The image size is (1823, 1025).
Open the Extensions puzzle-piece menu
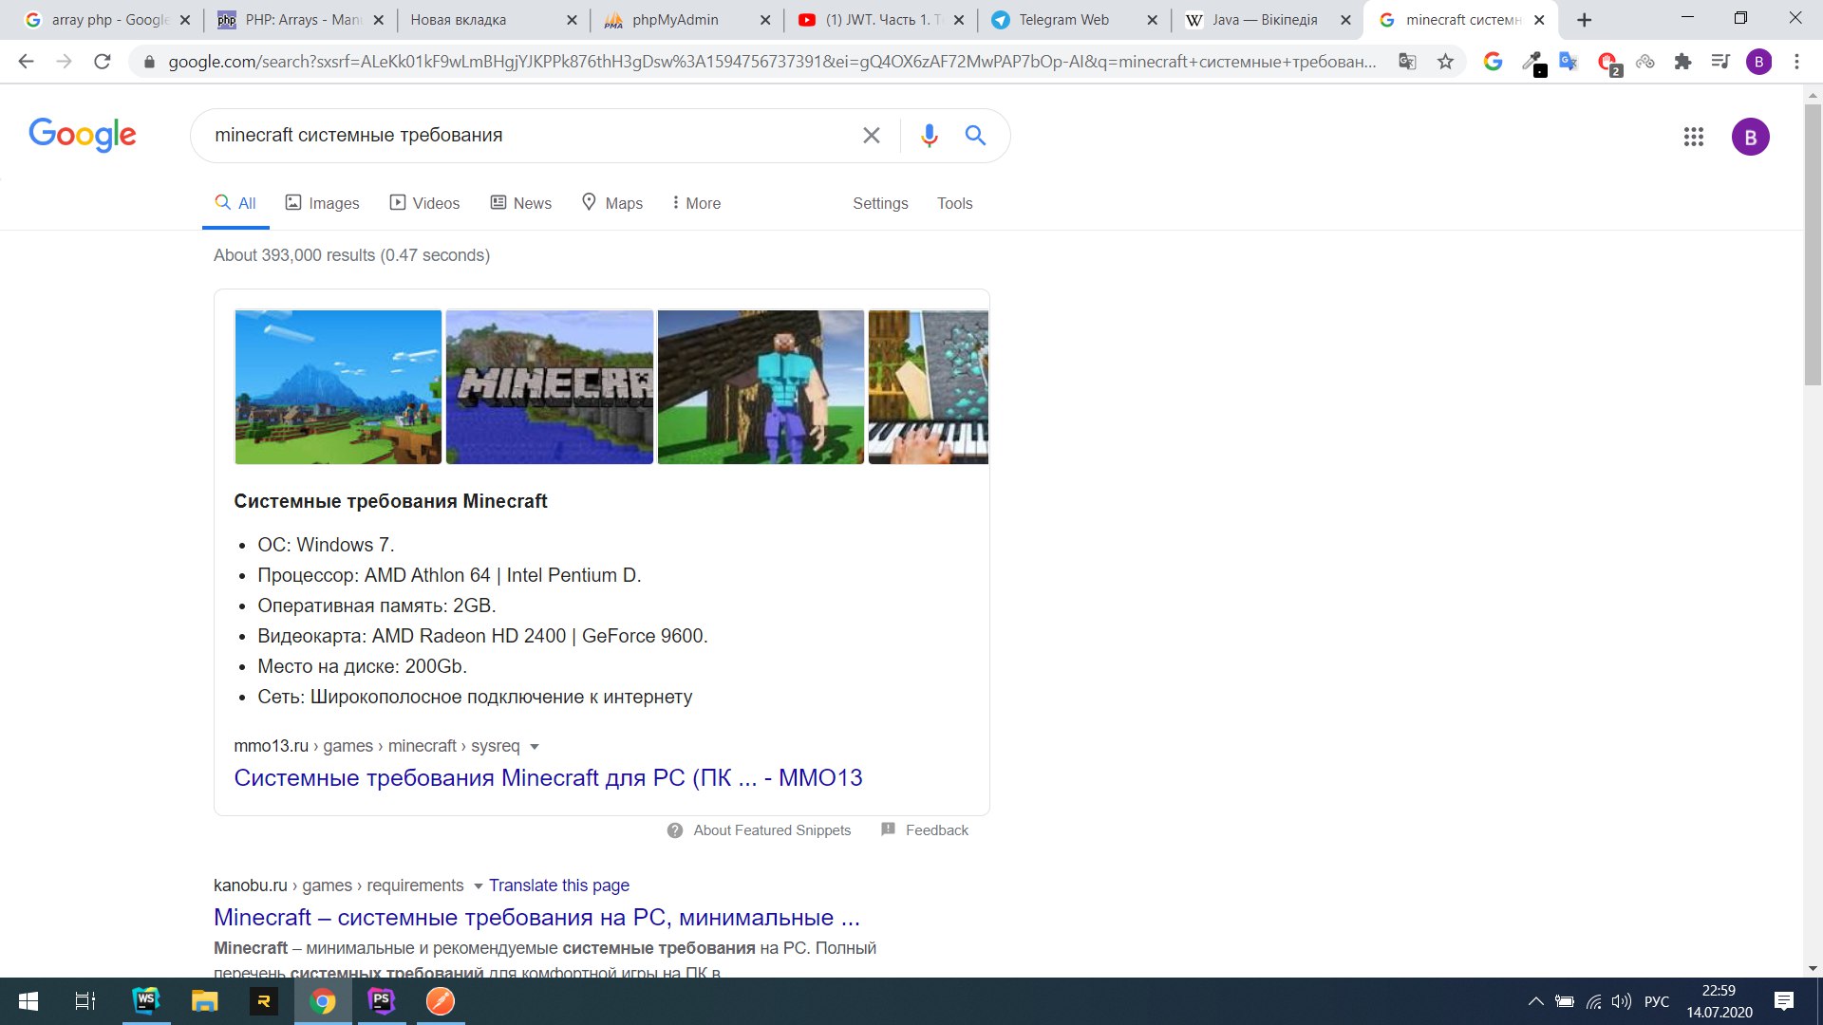(1682, 62)
